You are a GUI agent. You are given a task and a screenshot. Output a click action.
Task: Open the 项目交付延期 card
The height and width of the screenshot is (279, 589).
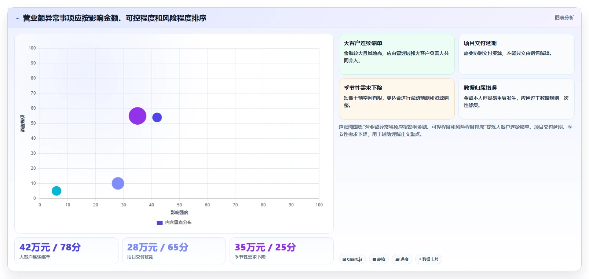pyautogui.click(x=516, y=54)
